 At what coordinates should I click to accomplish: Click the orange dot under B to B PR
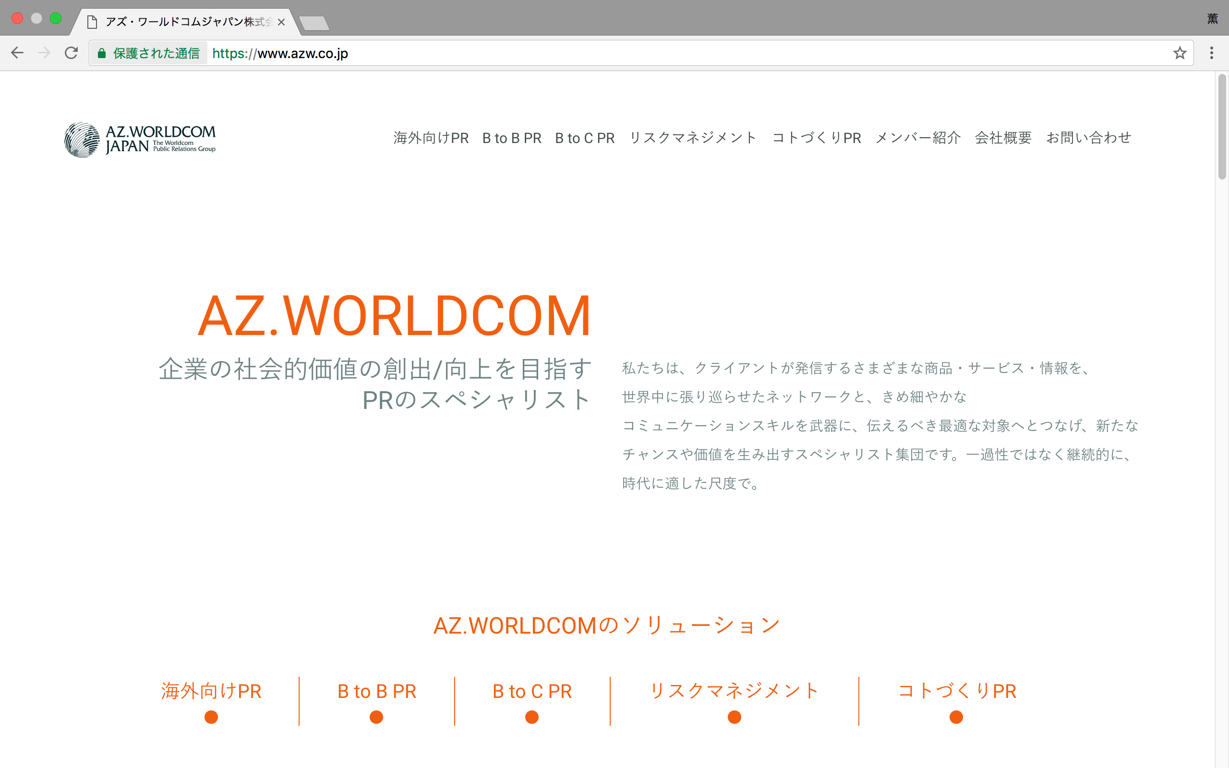(x=376, y=717)
